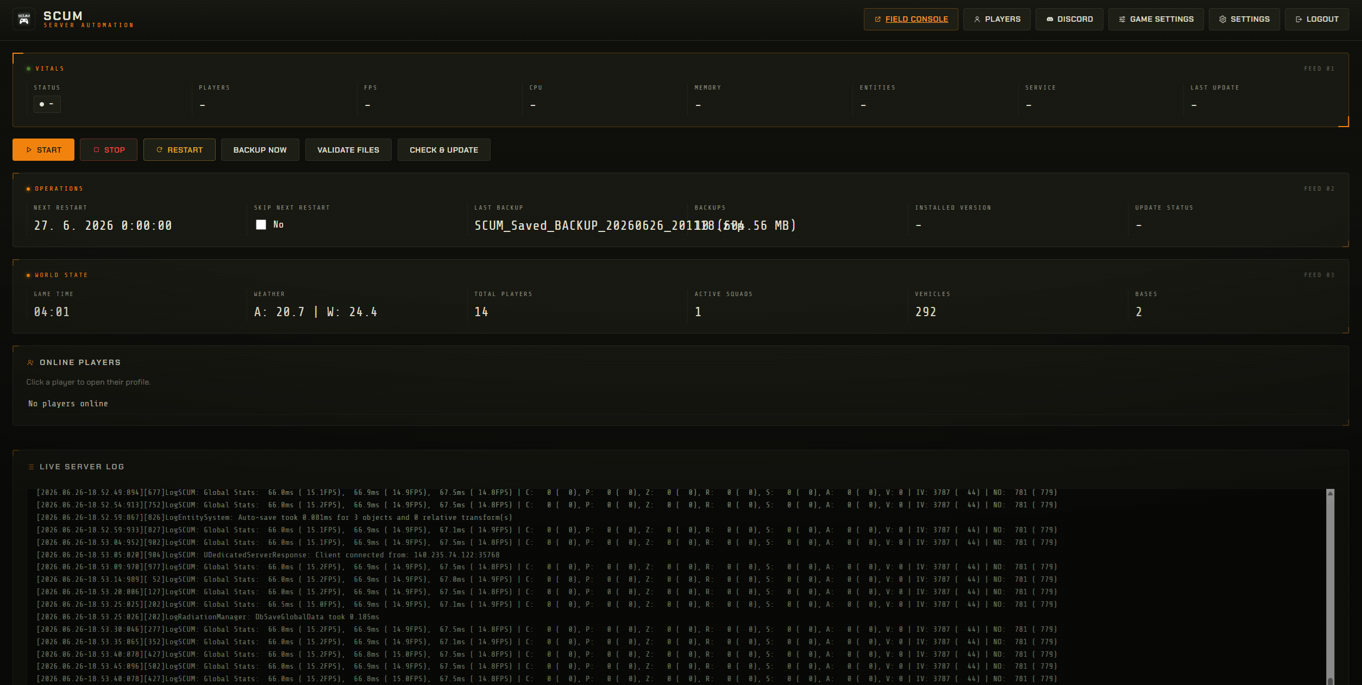
Task: Click the Entities label in Vitals
Action: [877, 88]
